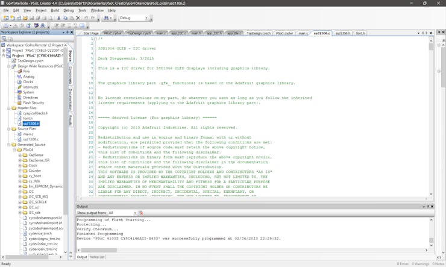This screenshot has width=446, height=267.
Task: Select the Components vertical side tab
Action: pyautogui.click(x=71, y=75)
